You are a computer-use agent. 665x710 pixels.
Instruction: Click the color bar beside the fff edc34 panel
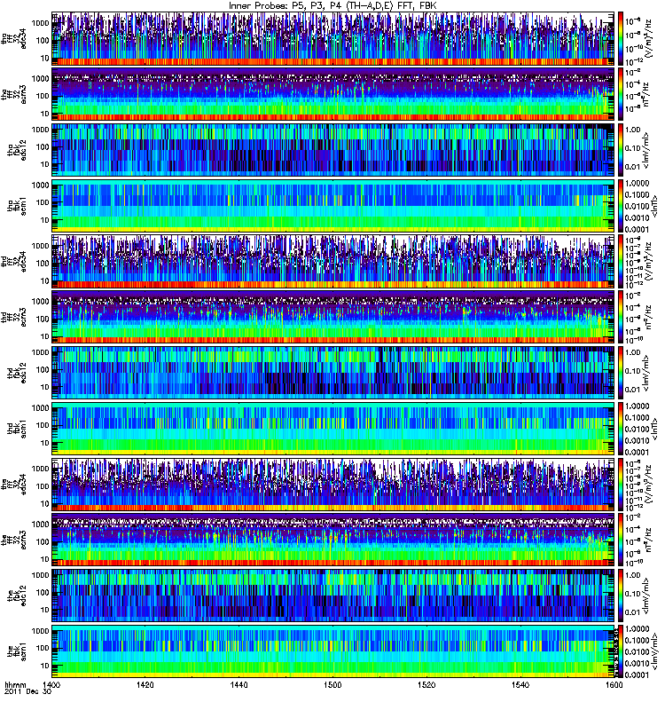[620, 484]
